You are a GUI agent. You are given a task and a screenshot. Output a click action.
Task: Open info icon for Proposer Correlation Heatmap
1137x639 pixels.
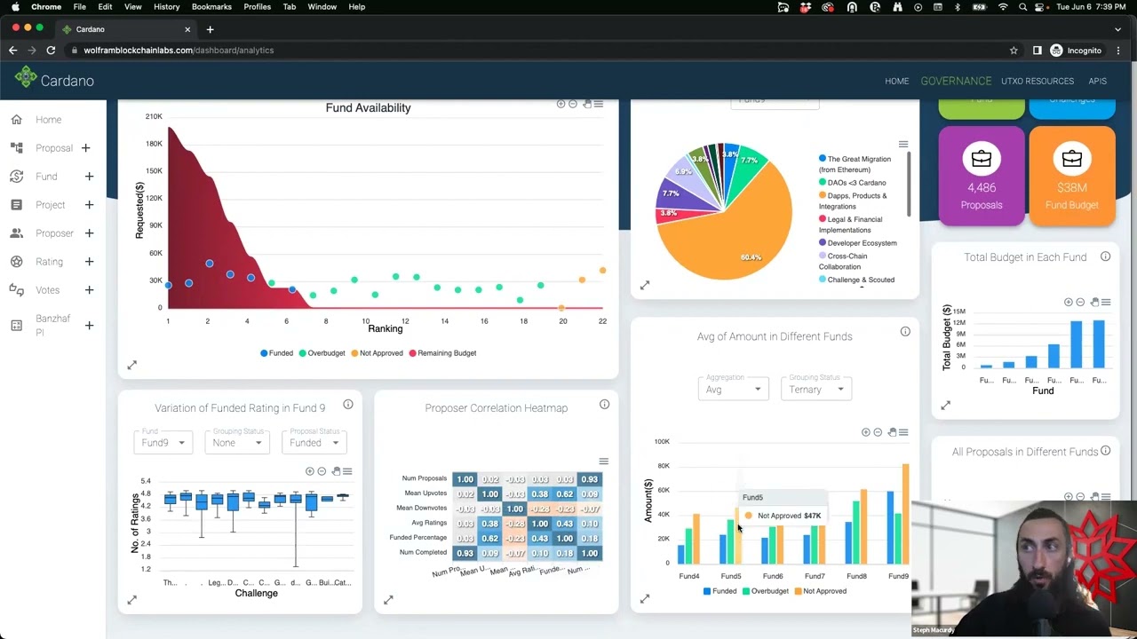coord(604,405)
